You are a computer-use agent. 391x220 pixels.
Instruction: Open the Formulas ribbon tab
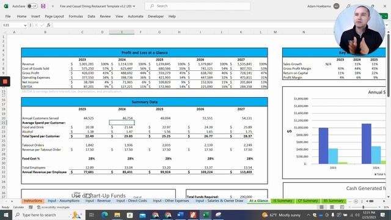coord(76,16)
